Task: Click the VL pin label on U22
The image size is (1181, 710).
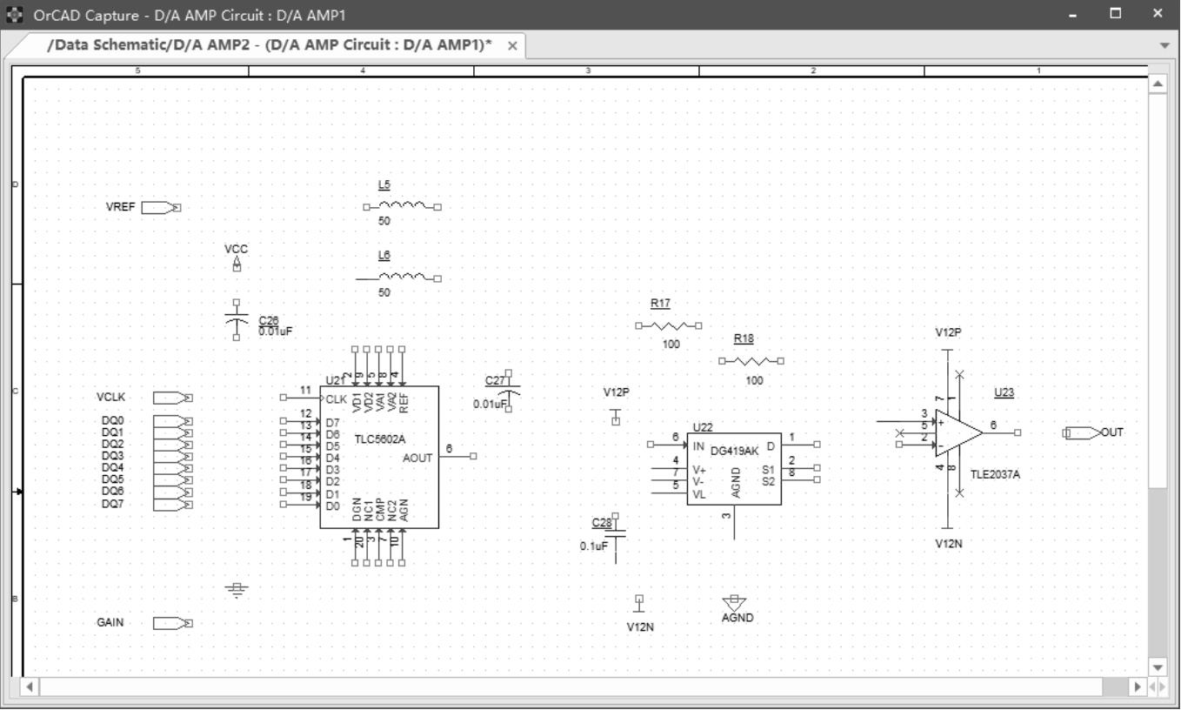Action: click(699, 494)
